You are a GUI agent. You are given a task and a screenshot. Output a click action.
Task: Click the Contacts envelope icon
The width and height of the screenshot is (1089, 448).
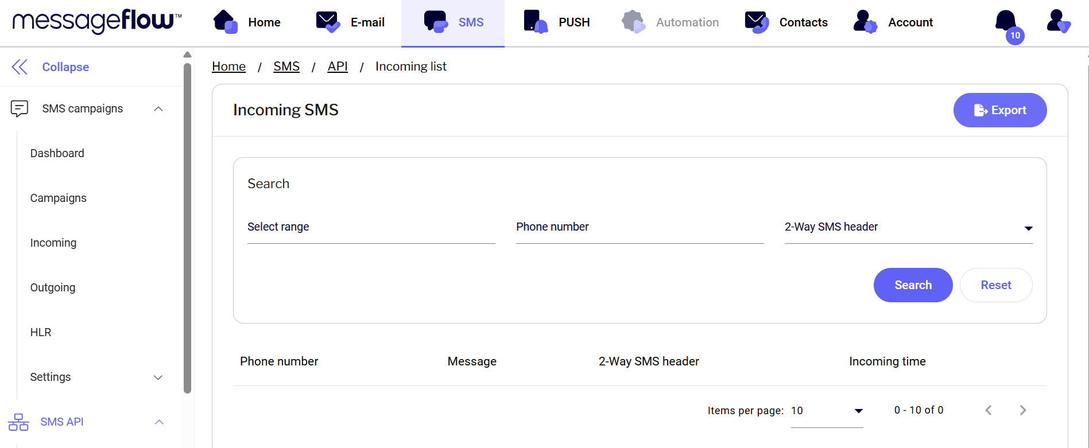tap(757, 22)
